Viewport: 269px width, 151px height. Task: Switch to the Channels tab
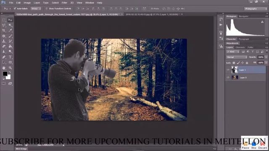click(240, 47)
